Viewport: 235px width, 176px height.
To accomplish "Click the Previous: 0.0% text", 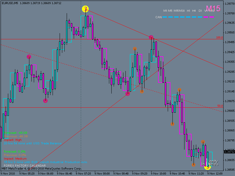I will [x=15, y=155].
